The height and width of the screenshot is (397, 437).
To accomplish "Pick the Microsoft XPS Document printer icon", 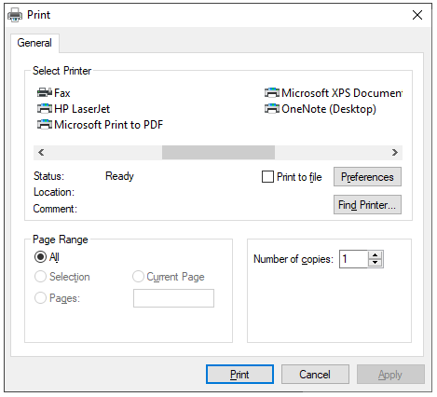I will click(x=272, y=92).
